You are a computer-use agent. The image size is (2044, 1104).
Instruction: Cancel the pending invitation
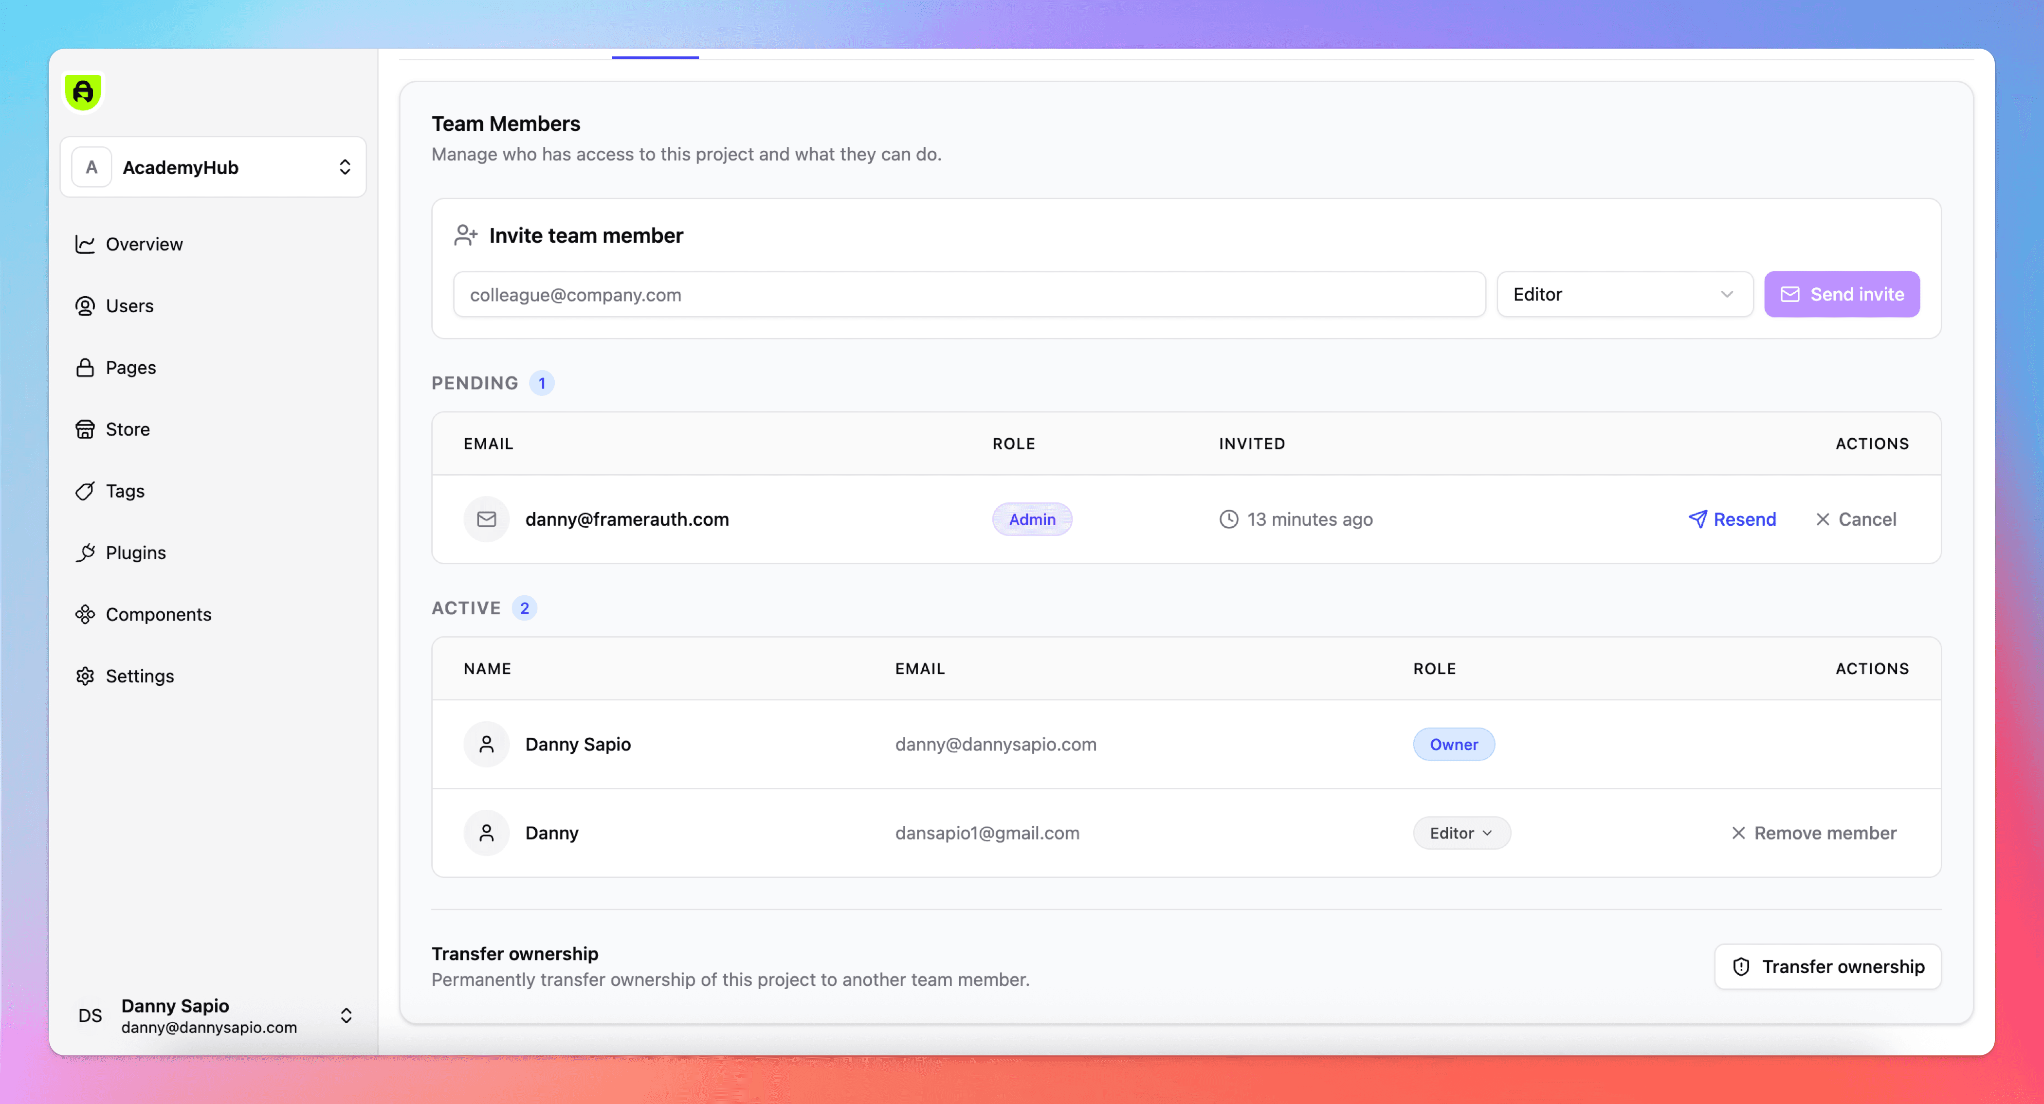click(x=1855, y=519)
